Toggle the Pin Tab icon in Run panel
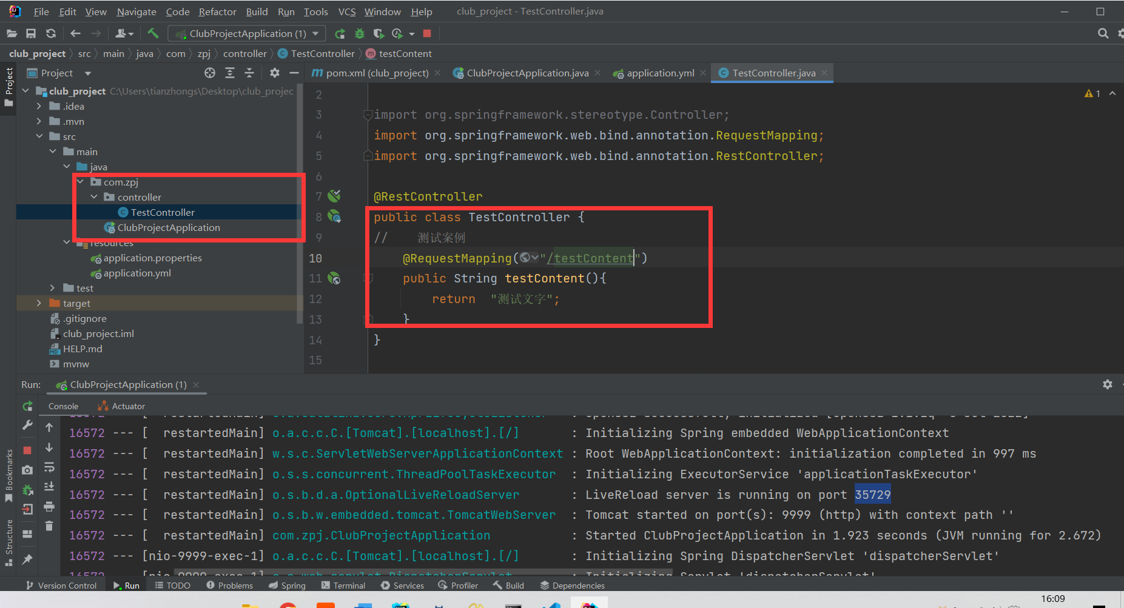This screenshot has width=1124, height=608. click(x=27, y=559)
